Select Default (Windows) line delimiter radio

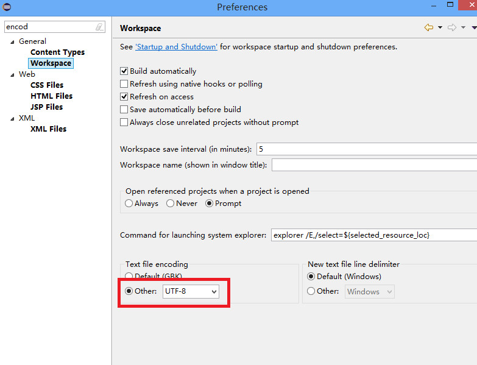point(311,277)
